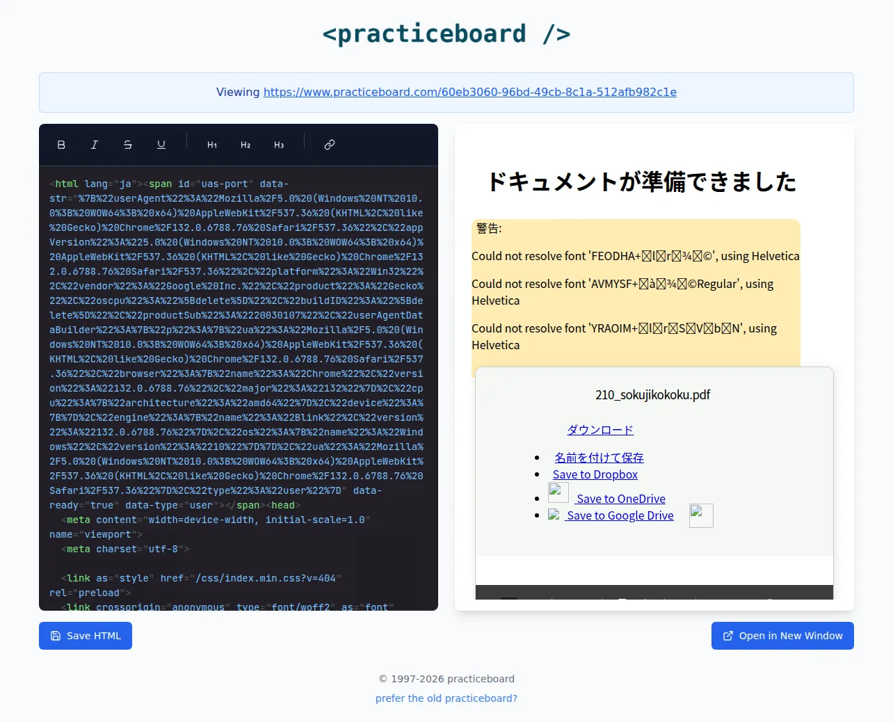Click prefer the old practiceboard link
Image resolution: width=893 pixels, height=722 pixels.
pos(447,698)
